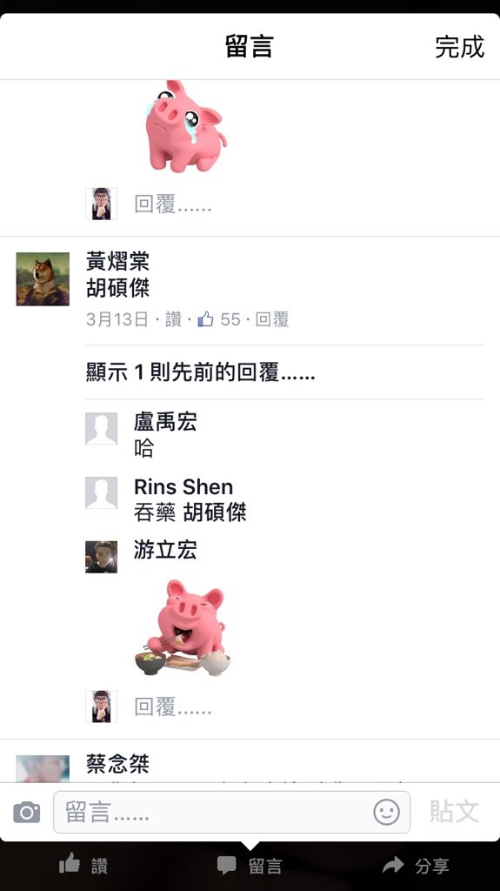Reply to 黃熠棠's comment via 回覆 link
This screenshot has width=500, height=891.
(272, 319)
